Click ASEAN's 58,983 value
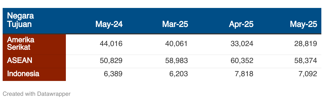This screenshot has width=324, height=100. [x=177, y=61]
